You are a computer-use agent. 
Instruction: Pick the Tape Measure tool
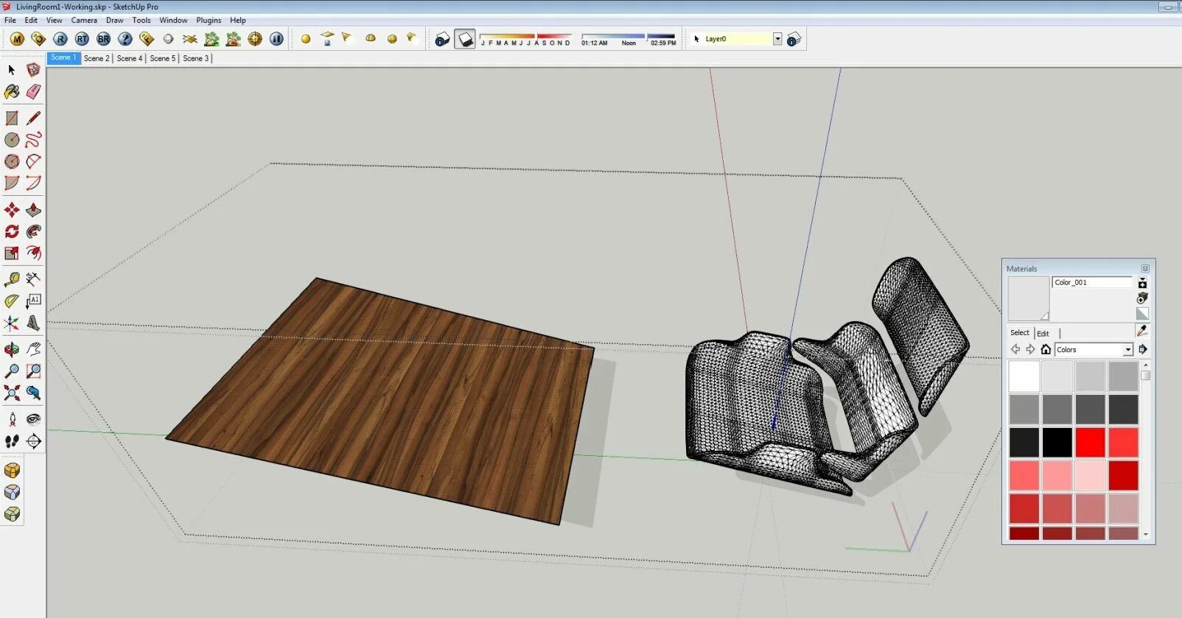[12, 279]
